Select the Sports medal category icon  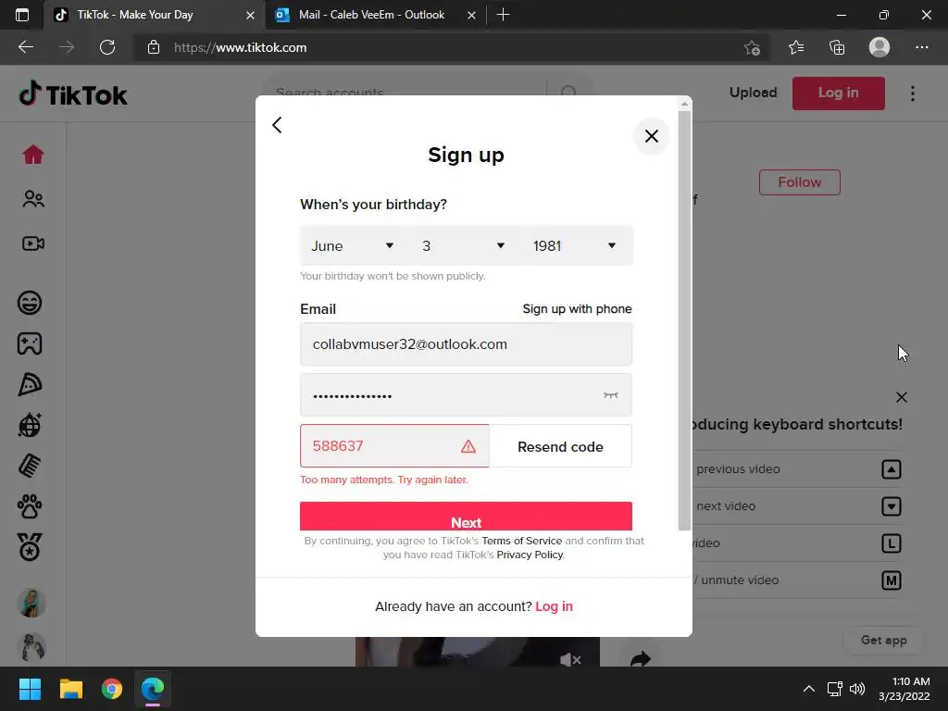[30, 547]
